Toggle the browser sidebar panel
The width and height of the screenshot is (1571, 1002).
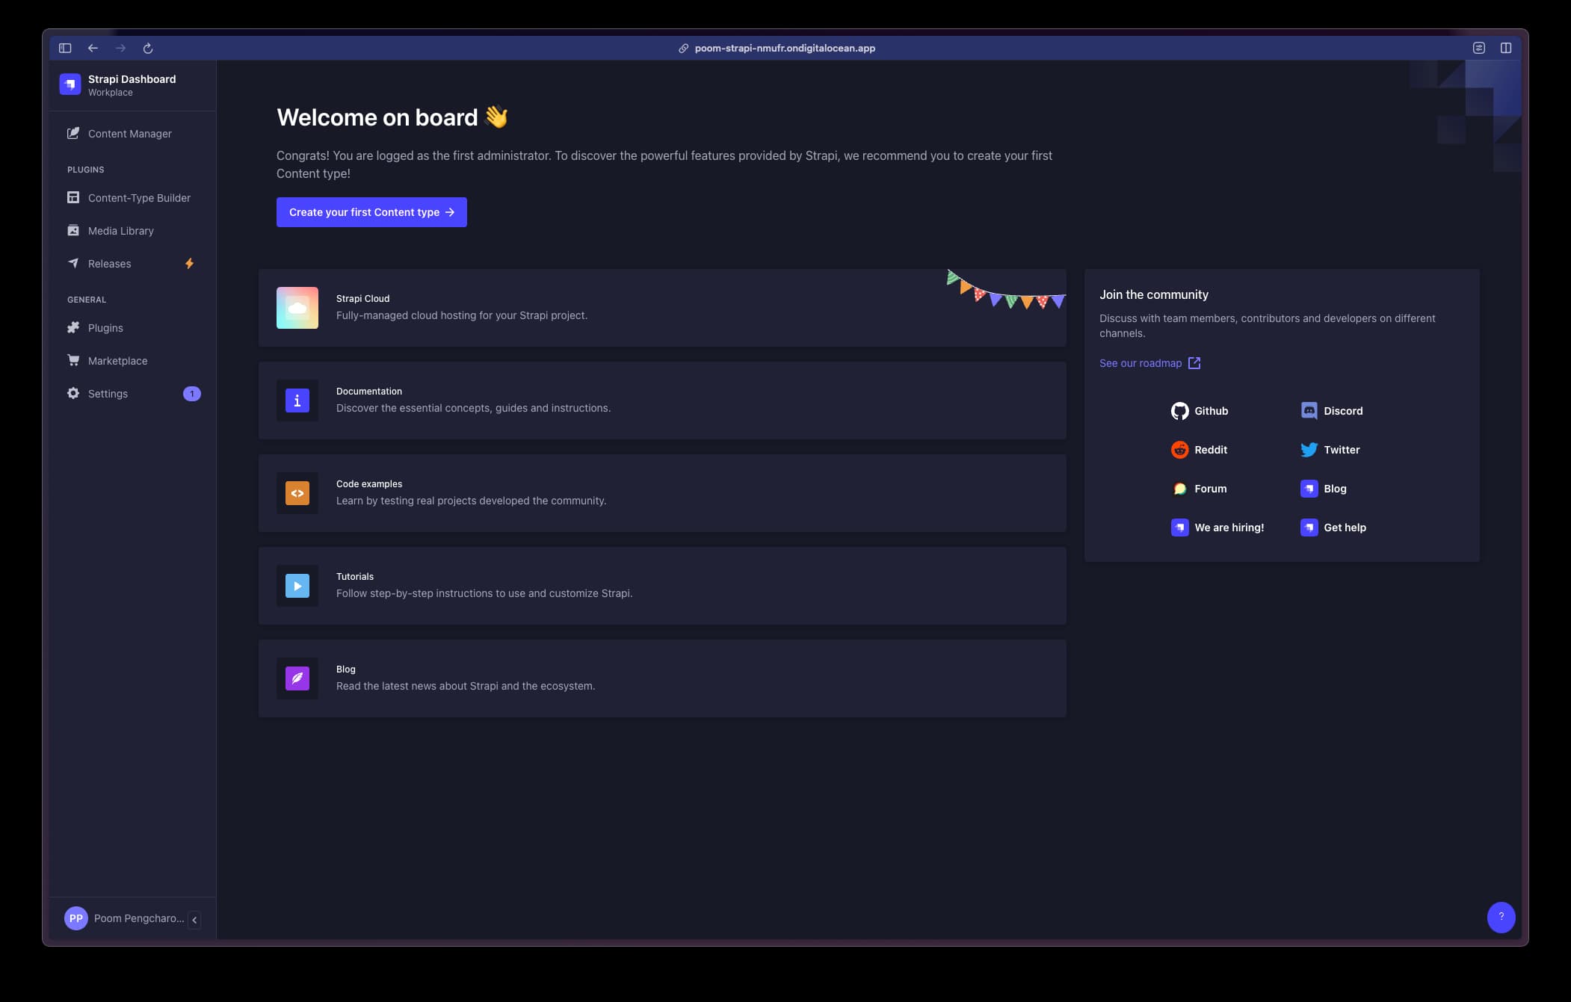point(65,48)
